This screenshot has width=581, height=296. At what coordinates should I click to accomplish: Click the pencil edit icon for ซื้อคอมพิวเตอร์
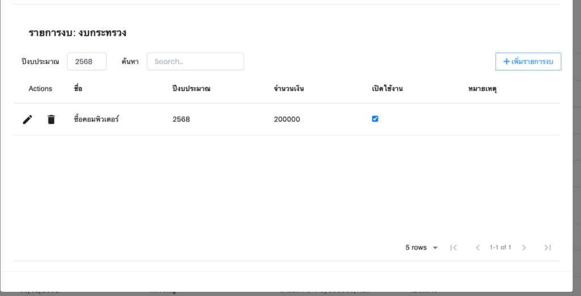[x=27, y=119]
